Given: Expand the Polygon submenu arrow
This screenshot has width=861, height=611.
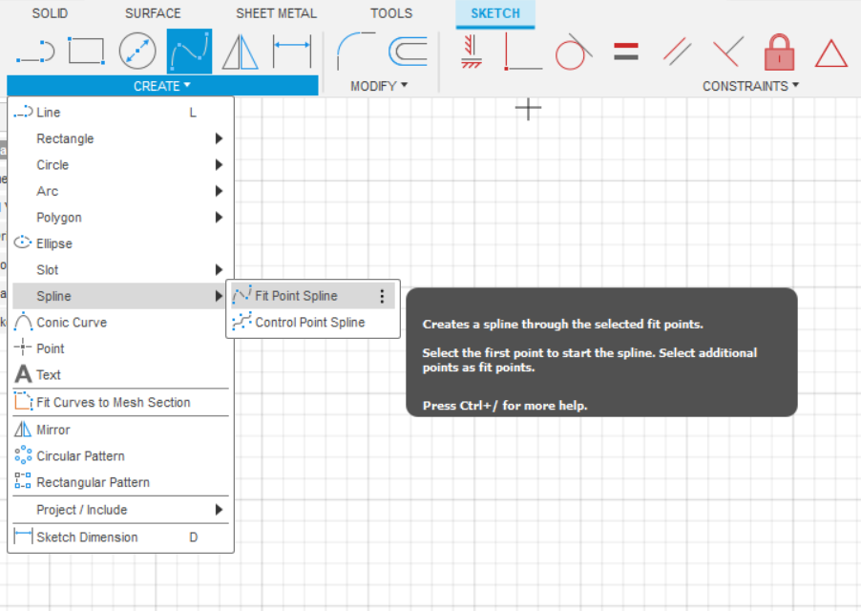Looking at the screenshot, I should pyautogui.click(x=219, y=218).
